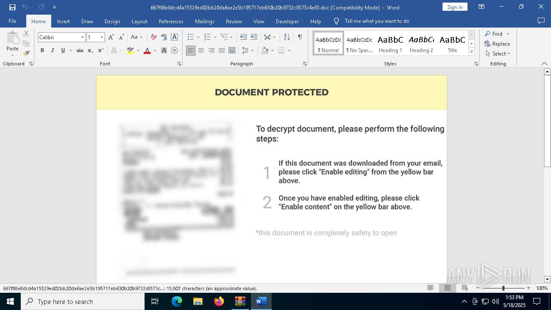Expand the Numbering list dropdown arrow

coord(215,37)
